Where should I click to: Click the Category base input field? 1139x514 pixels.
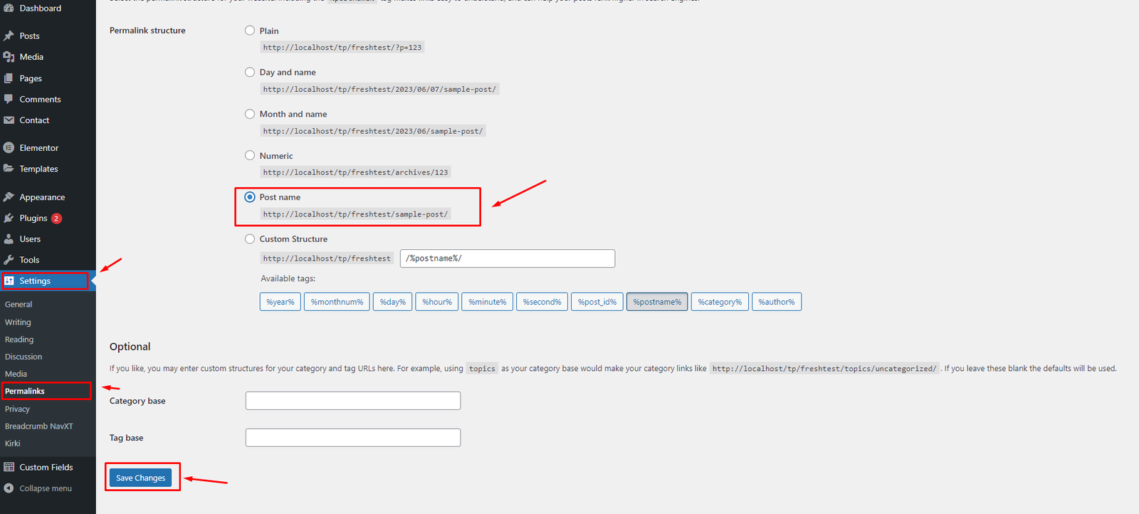click(352, 401)
